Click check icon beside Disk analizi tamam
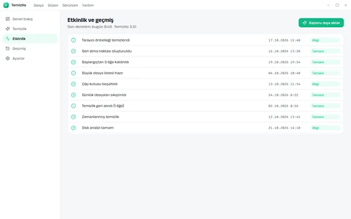Image resolution: width=351 pixels, height=219 pixels. pyautogui.click(x=73, y=128)
